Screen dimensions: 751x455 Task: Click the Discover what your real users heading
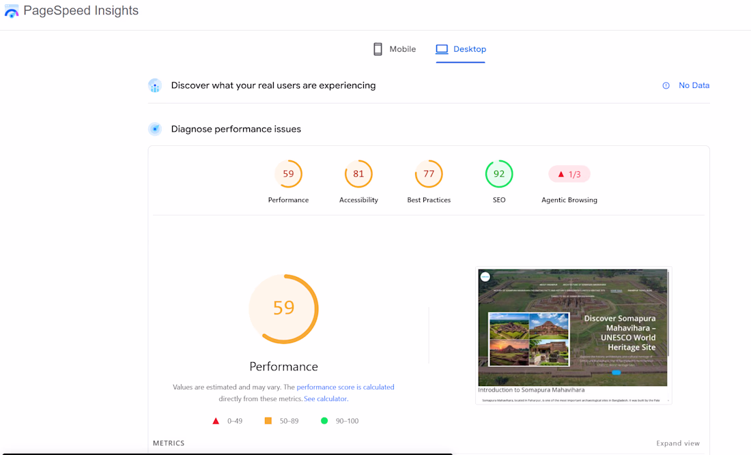[274, 85]
